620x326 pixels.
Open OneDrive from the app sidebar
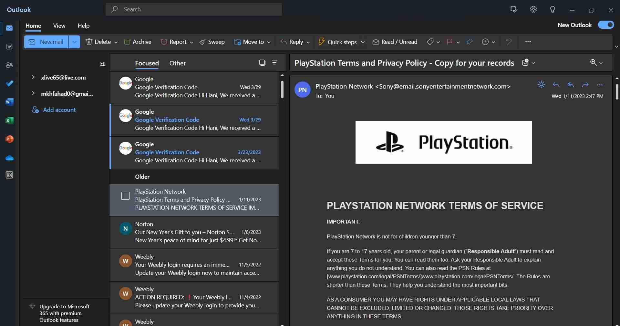point(9,158)
